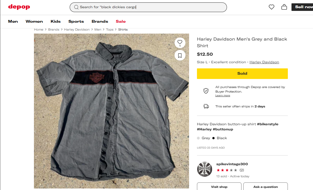Select the Black color swatch
The height and width of the screenshot is (190, 313).
(214, 138)
